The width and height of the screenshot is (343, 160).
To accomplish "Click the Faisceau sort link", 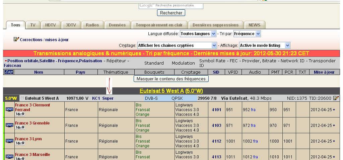I will point(12,66).
